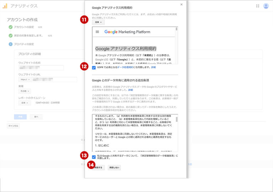Viewport: 273px width, 192px height.
Task: Click the アカウントの作成 page title
Action: coord(22,20)
